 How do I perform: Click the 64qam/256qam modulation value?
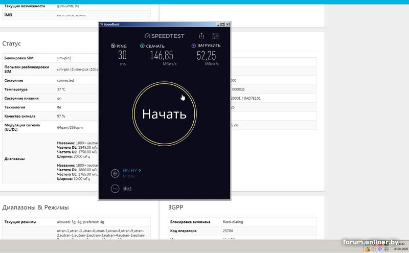click(x=70, y=128)
